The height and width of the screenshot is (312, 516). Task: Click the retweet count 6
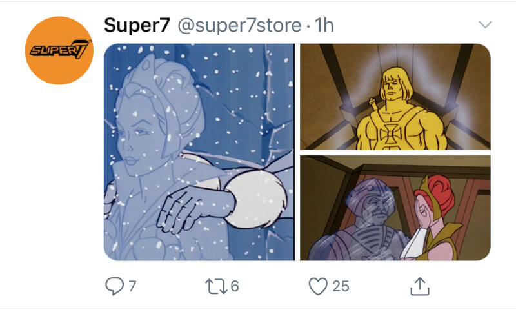point(235,286)
